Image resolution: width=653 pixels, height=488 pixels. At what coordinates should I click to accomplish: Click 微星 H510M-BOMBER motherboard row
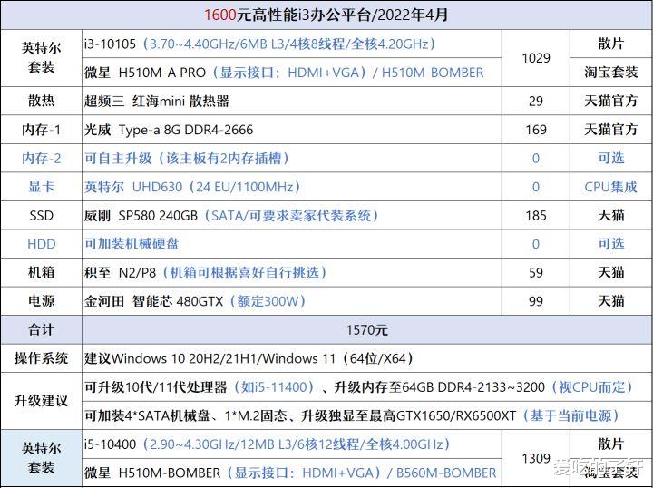(x=291, y=473)
